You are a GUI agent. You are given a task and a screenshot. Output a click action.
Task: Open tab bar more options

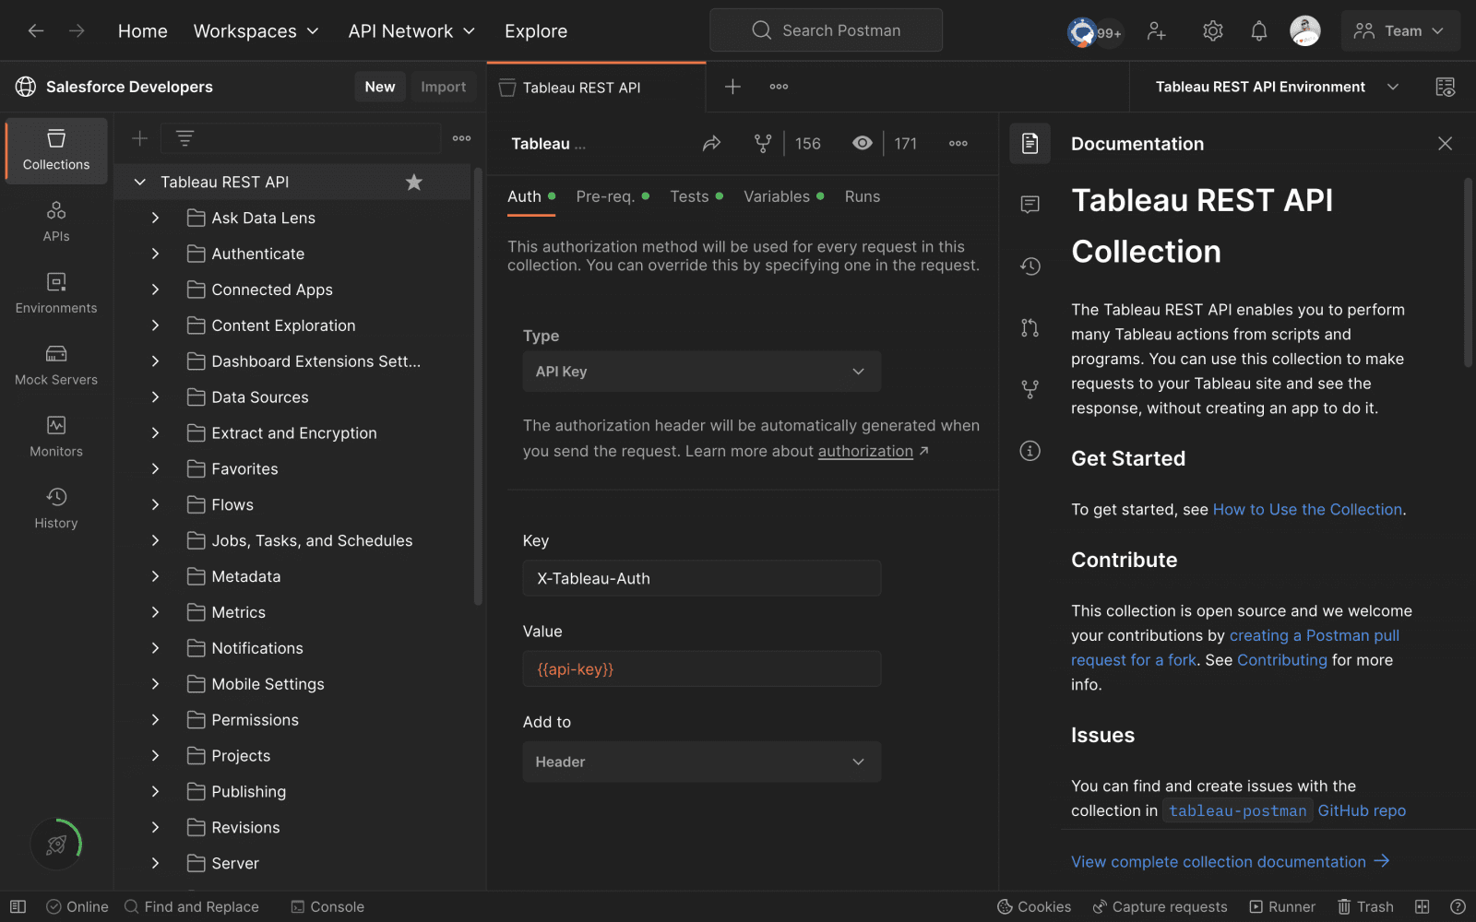779,87
